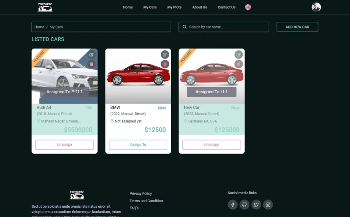
Task: Click the footer TopCarzz logo
Action: point(77,195)
